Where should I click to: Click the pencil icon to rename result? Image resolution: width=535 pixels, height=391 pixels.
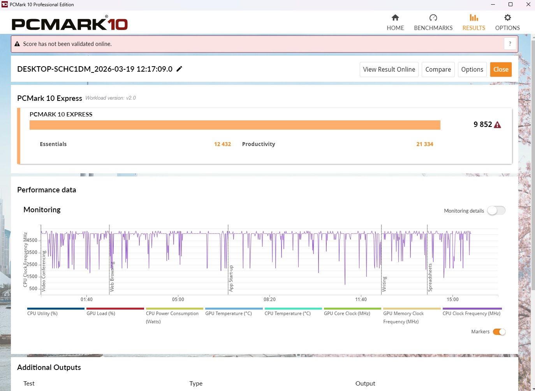(x=180, y=69)
